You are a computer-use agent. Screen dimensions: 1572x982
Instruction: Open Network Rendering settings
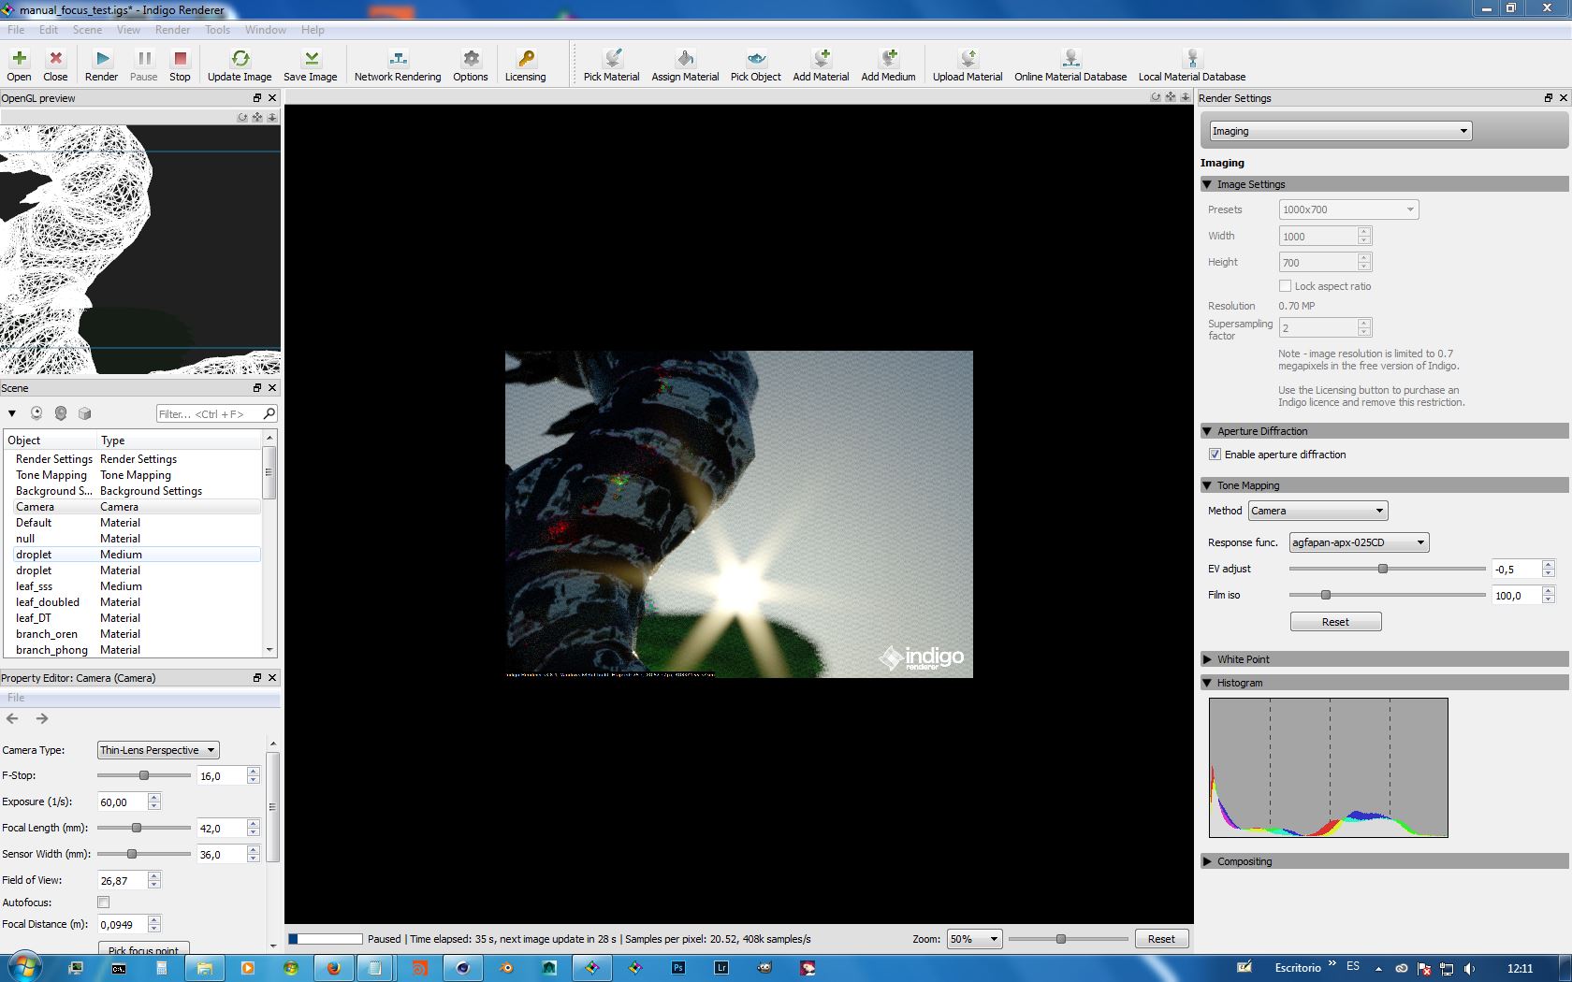(397, 59)
